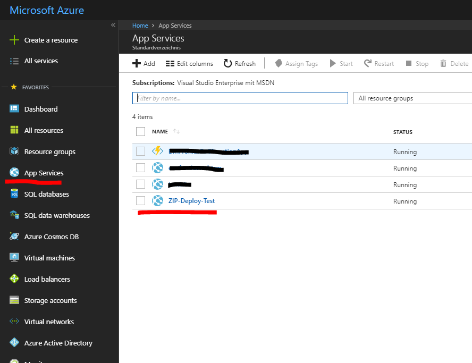Image resolution: width=472 pixels, height=363 pixels.
Task: Tick the checkbox of the first app row
Action: click(140, 151)
